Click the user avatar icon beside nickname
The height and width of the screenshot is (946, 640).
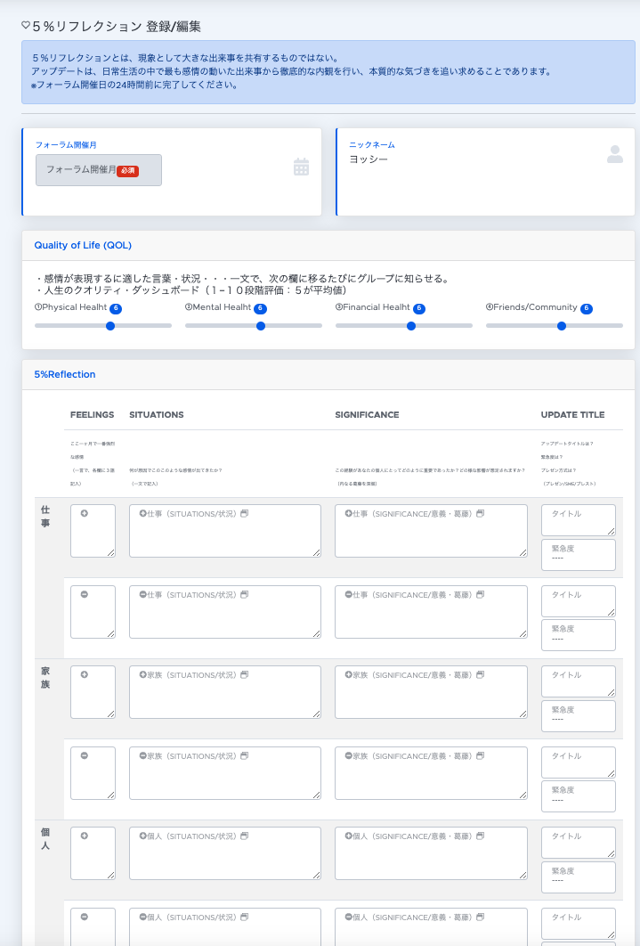[614, 154]
